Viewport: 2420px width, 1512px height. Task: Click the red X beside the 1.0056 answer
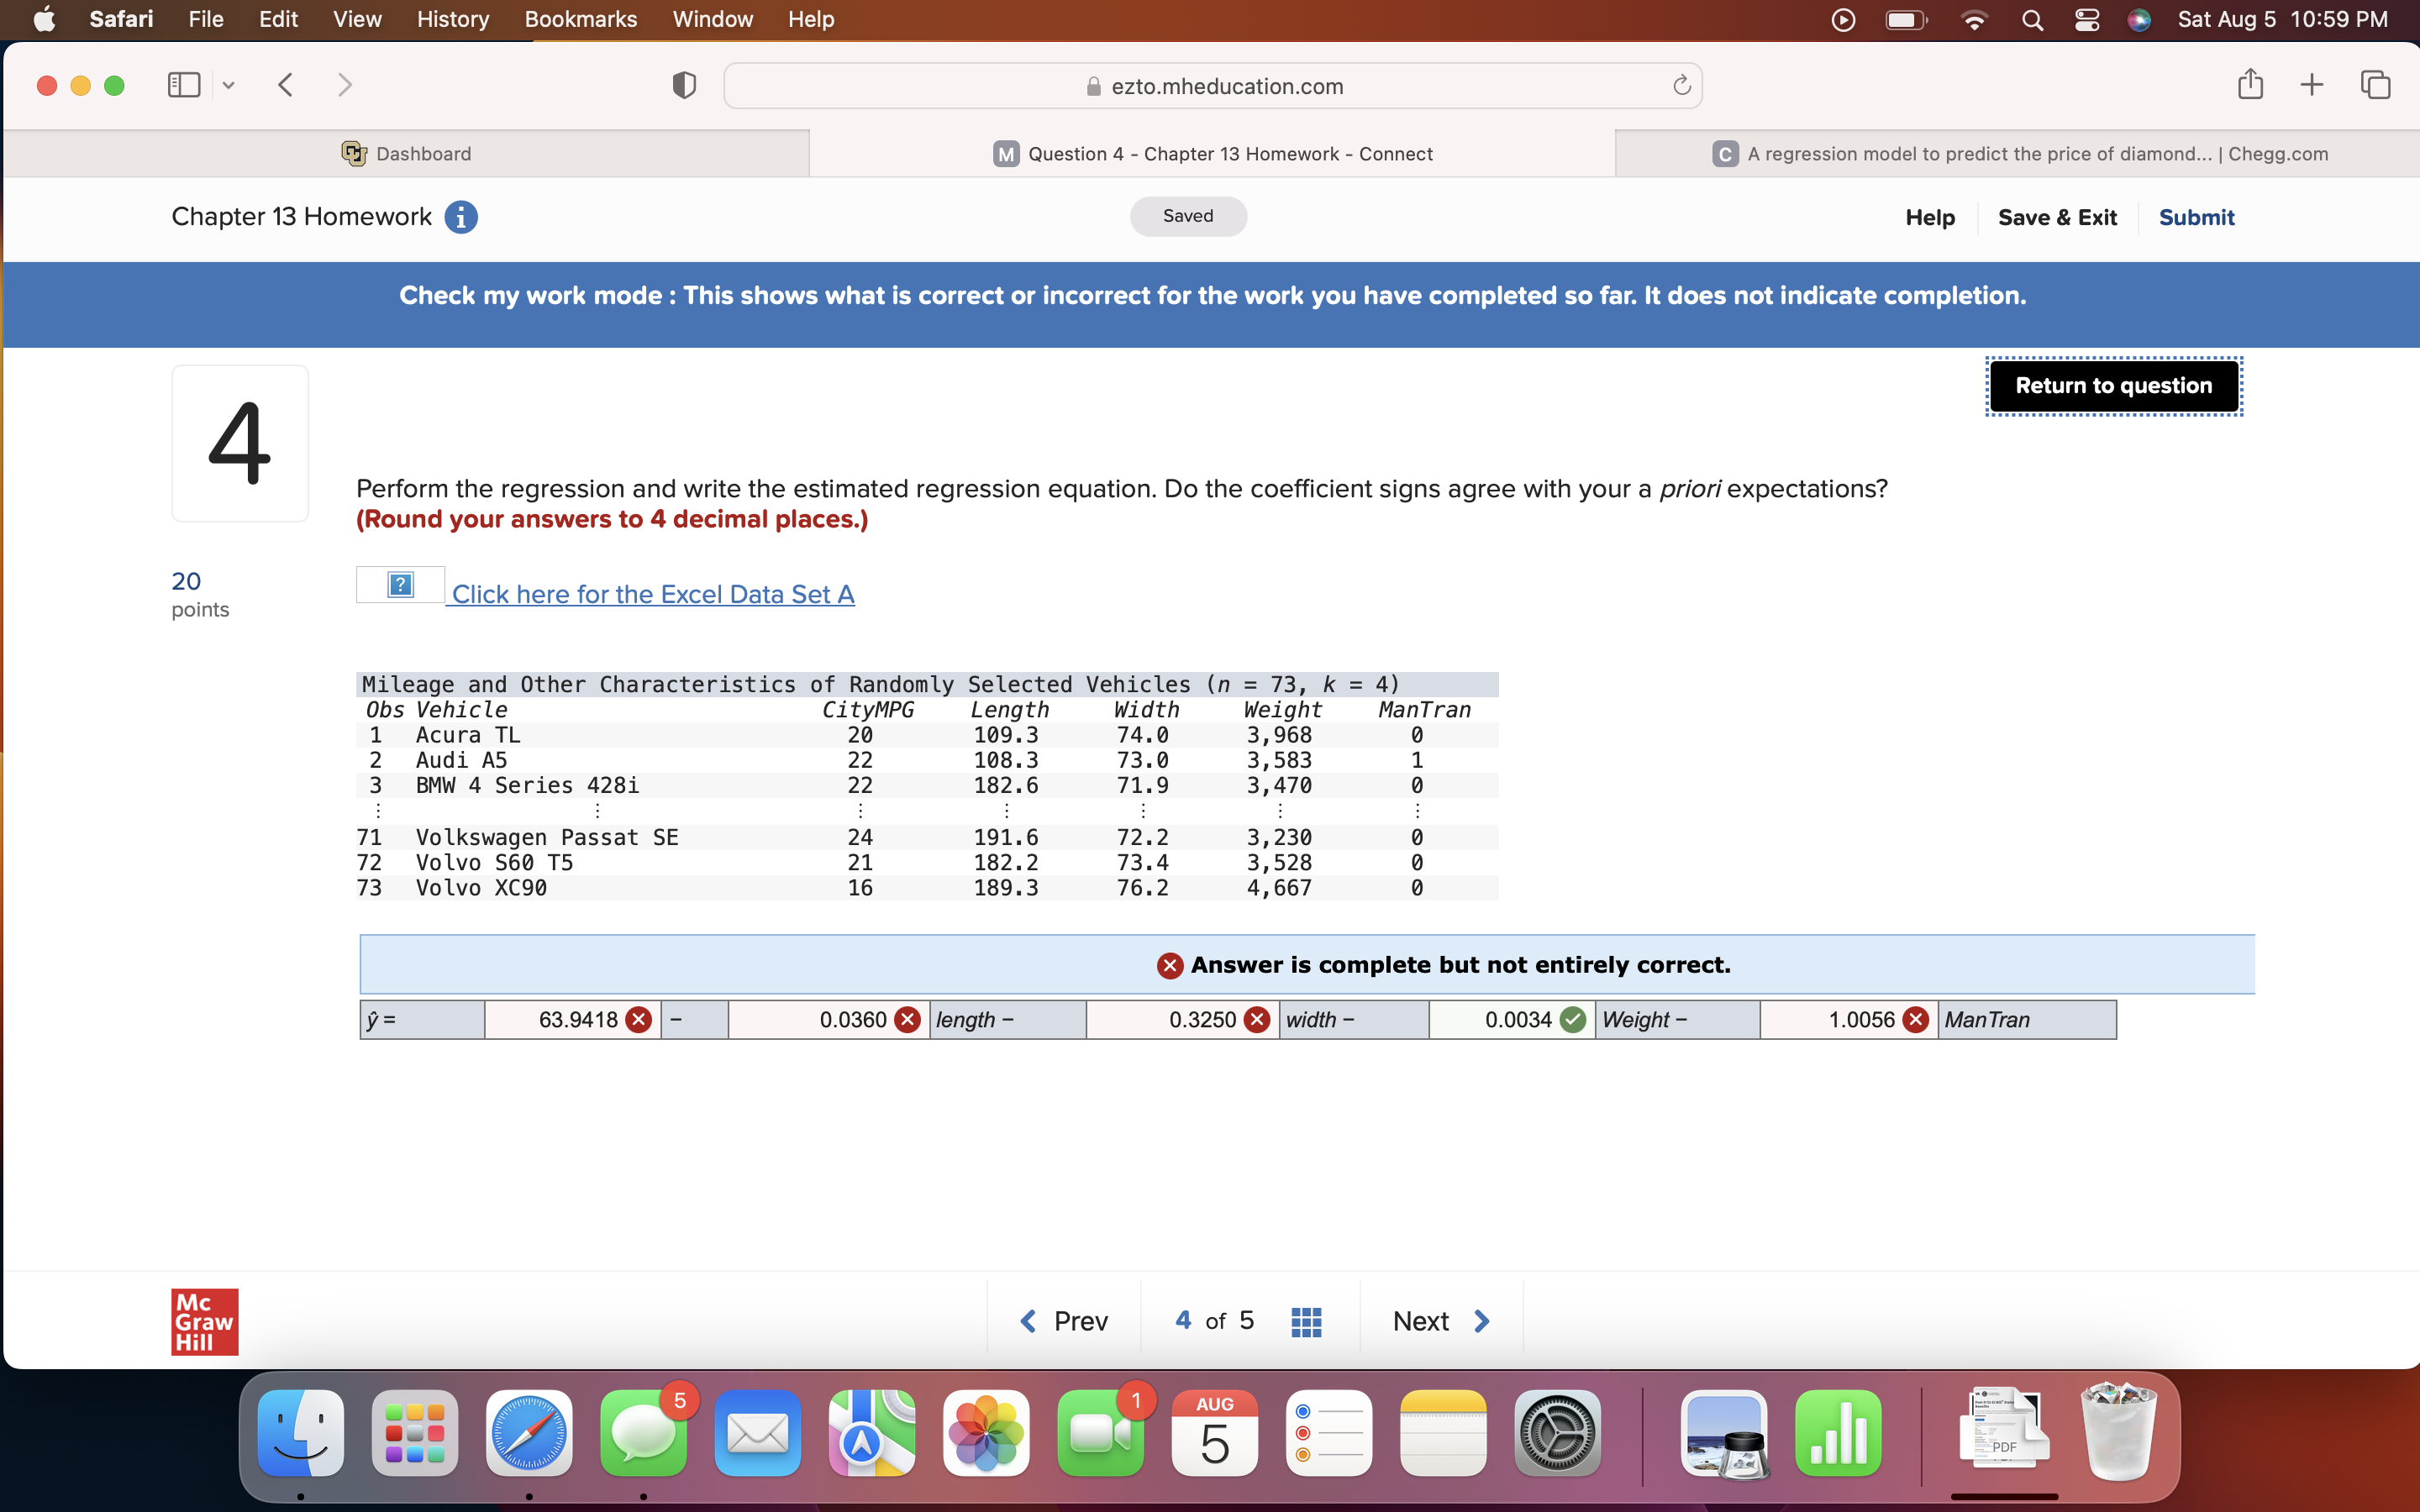click(x=1915, y=1019)
